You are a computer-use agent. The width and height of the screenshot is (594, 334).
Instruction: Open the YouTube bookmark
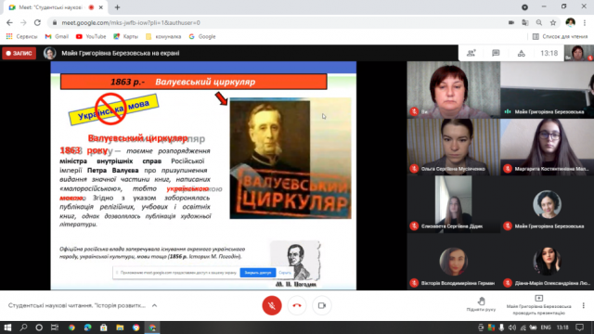tap(91, 37)
